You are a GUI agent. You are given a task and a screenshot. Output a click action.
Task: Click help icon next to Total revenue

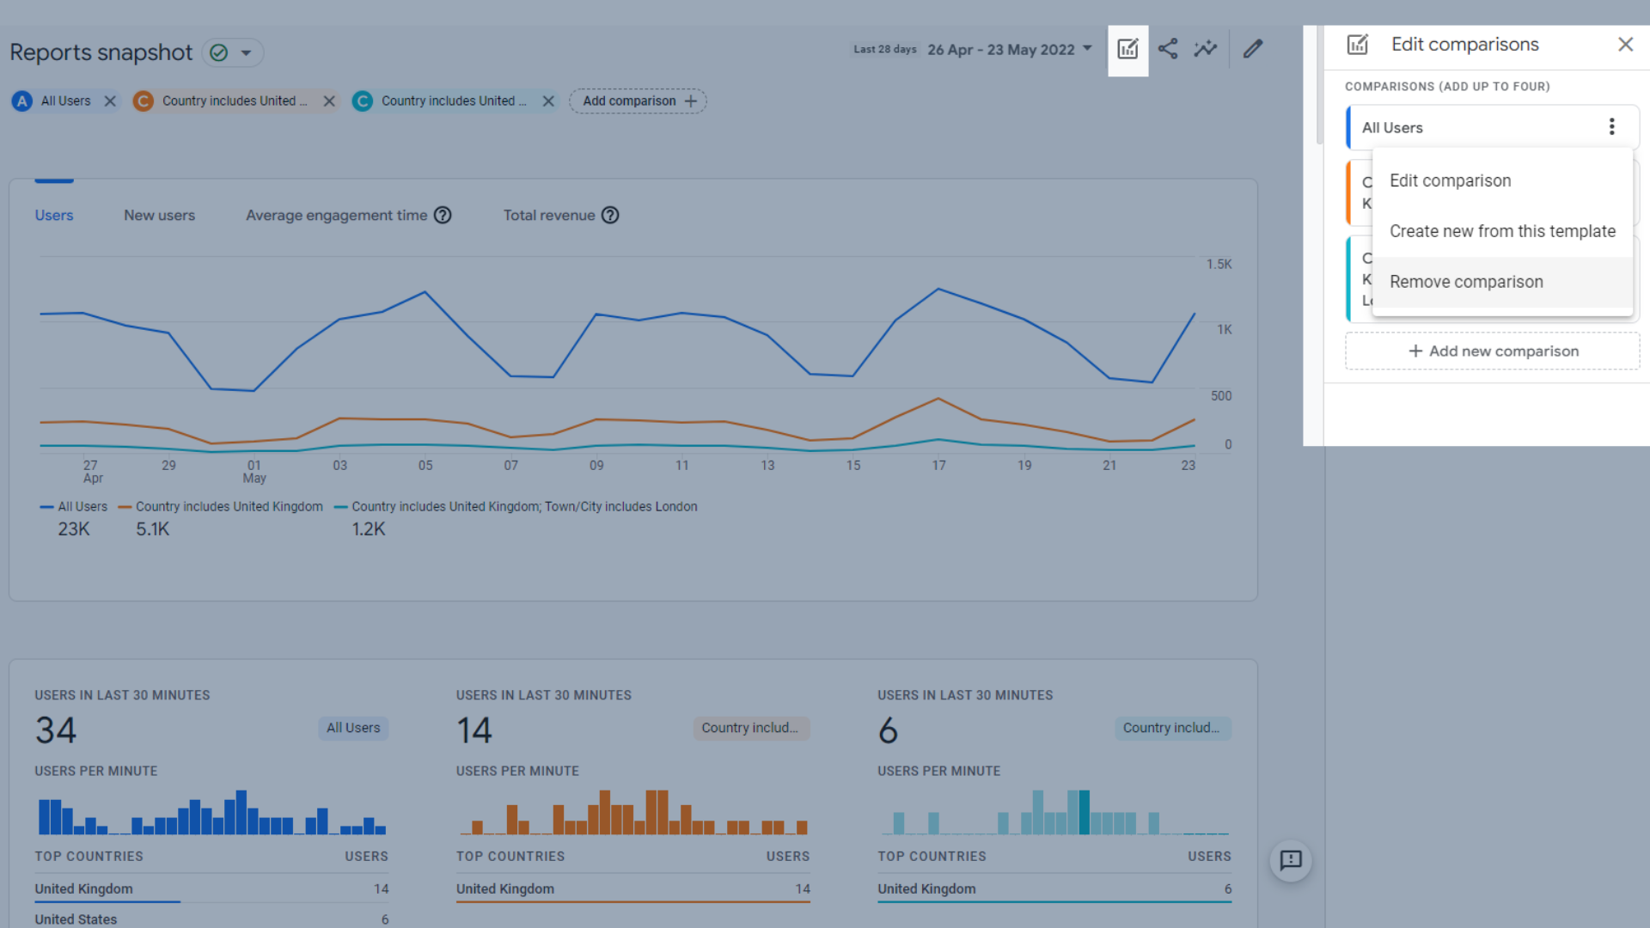[610, 216]
